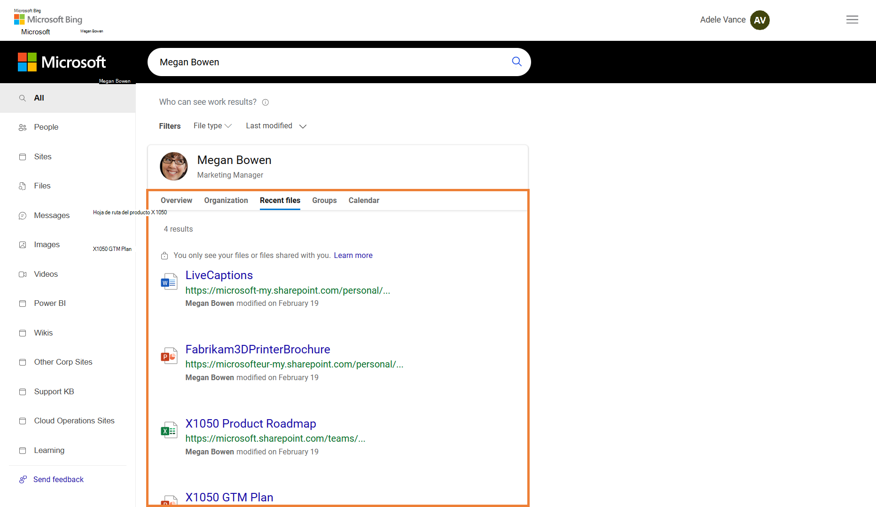This screenshot has width=876, height=507.
Task: Click the Learn more link
Action: coord(353,255)
